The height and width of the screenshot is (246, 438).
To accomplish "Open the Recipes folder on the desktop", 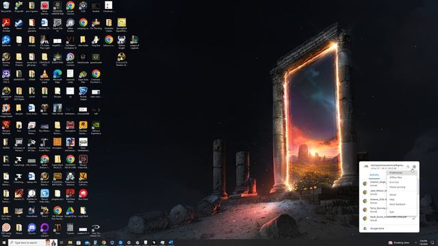I will (57, 93).
